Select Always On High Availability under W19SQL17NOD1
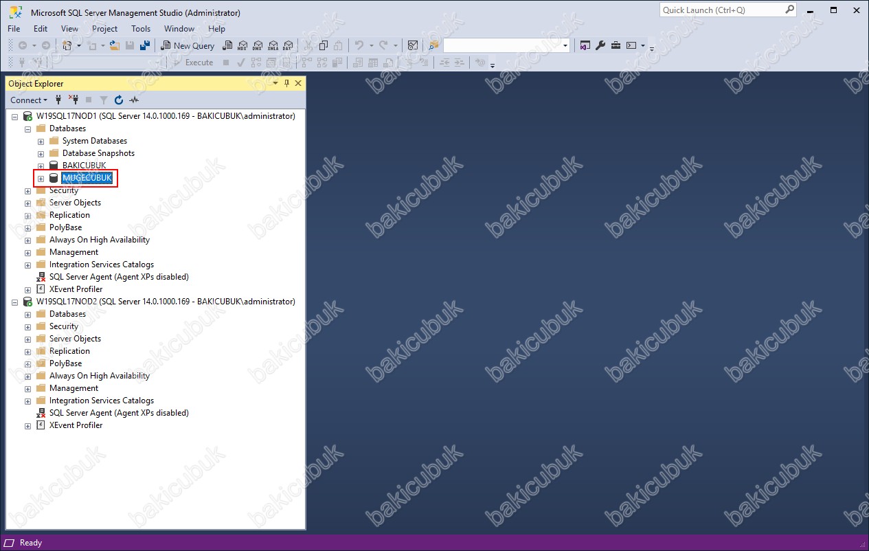This screenshot has width=869, height=551. coord(99,240)
